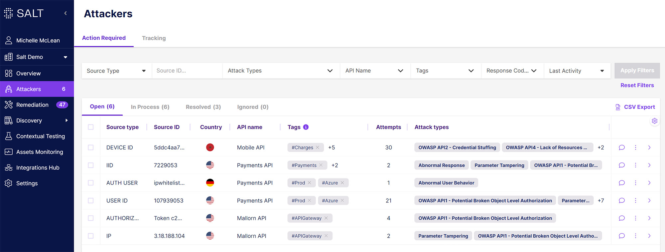
Task: Check the box for the IID row
Action: 91,165
